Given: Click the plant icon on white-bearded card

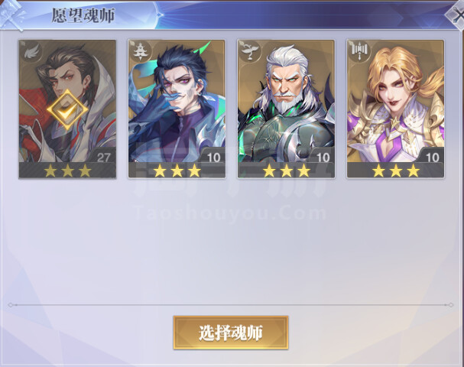Looking at the screenshot, I should click(x=250, y=52).
